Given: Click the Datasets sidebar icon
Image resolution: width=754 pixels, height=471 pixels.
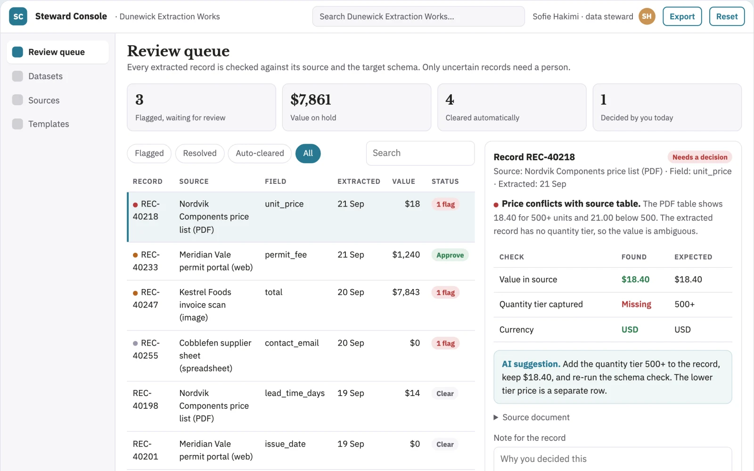Looking at the screenshot, I should [x=17, y=76].
